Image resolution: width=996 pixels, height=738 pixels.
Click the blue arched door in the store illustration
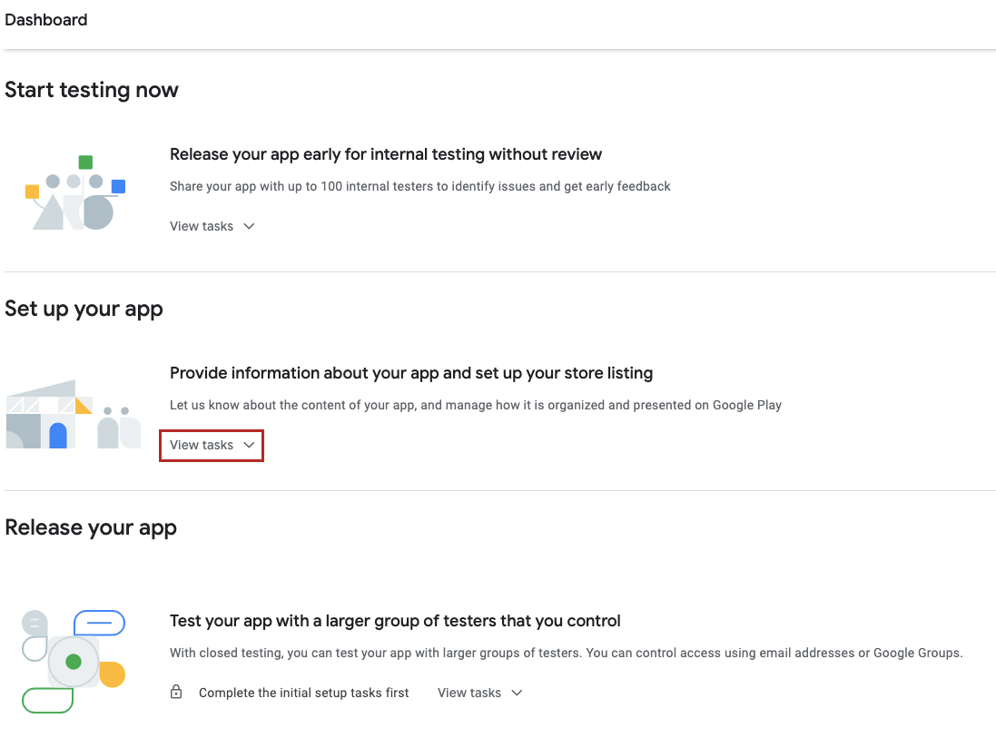58,436
